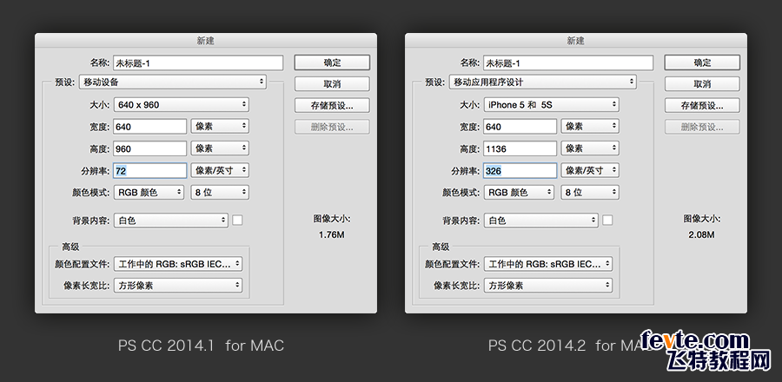The height and width of the screenshot is (382, 782).
Task: Click 名称 field in left dialog
Action: click(x=198, y=63)
